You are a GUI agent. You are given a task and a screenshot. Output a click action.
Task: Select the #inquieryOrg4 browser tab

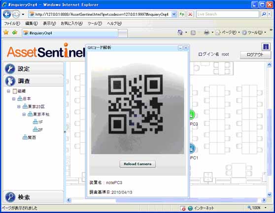pyautogui.click(x=70, y=33)
